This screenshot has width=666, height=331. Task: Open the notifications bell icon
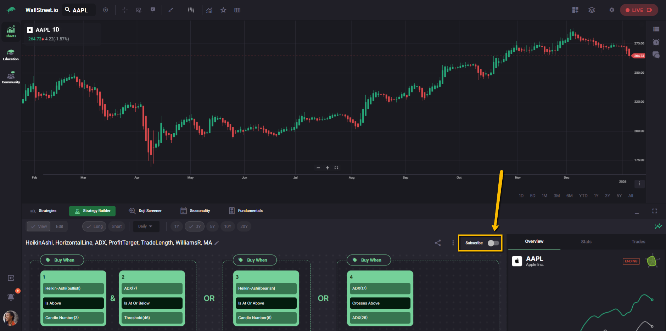click(x=11, y=297)
